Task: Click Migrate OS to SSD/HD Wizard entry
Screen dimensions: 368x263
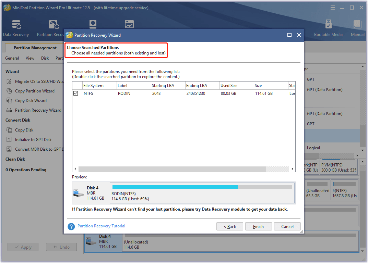Action: pos(39,82)
